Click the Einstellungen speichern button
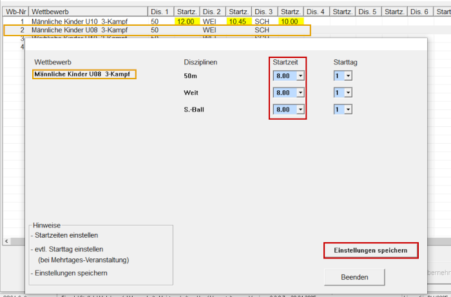This screenshot has width=451, height=297. 370,250
